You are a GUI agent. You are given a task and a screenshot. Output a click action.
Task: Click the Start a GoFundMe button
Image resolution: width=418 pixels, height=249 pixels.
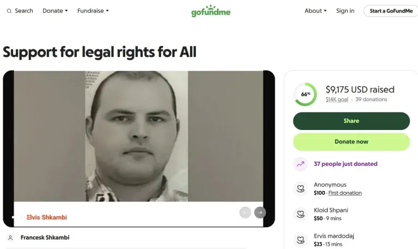(391, 11)
